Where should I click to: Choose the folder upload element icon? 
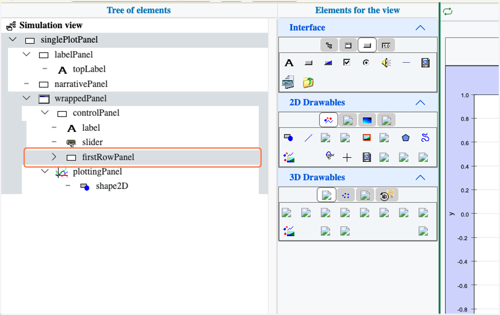point(308,82)
